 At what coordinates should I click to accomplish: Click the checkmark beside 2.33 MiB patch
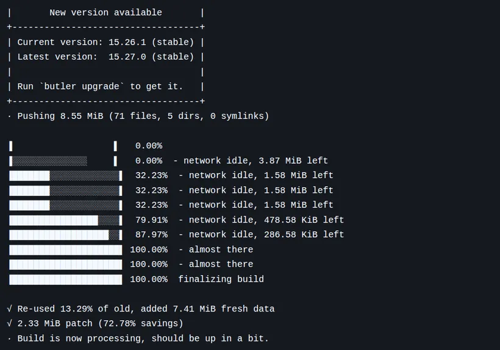coord(10,323)
